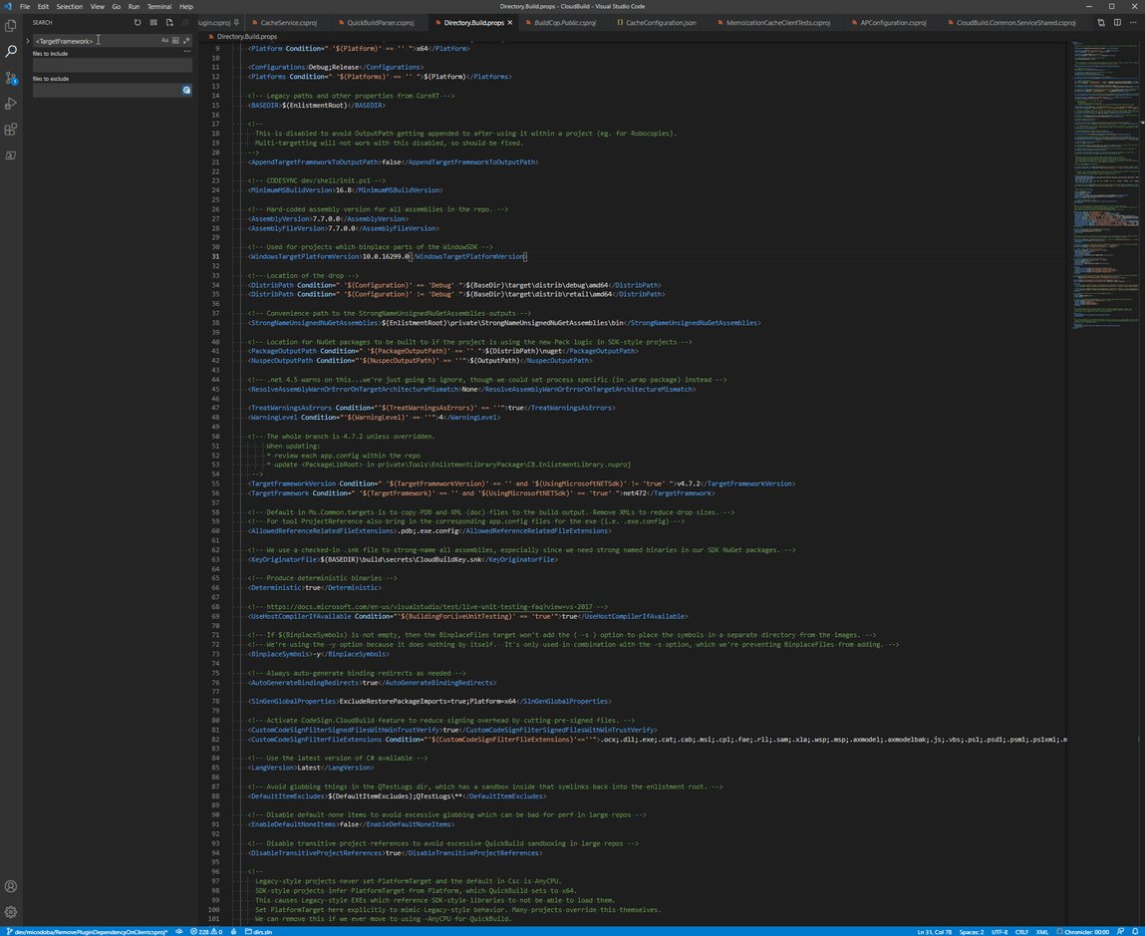Open the View menu
Viewport: 1145px width, 936px height.
97,7
